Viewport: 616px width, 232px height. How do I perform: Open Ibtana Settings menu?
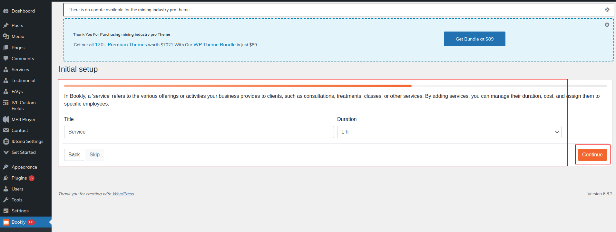coord(27,141)
